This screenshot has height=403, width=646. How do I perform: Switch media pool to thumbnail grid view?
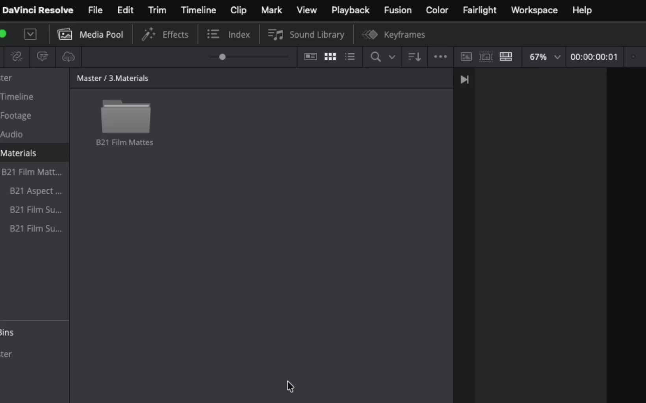(330, 57)
